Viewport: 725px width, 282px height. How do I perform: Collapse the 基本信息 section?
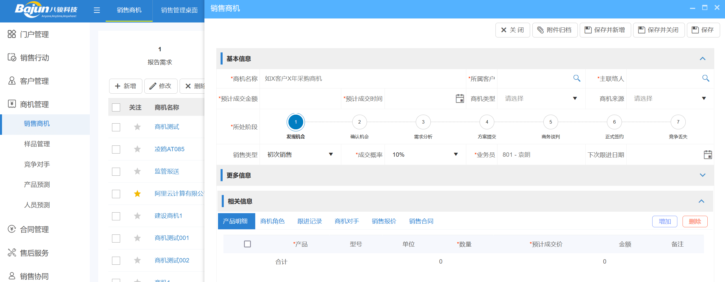coord(702,58)
